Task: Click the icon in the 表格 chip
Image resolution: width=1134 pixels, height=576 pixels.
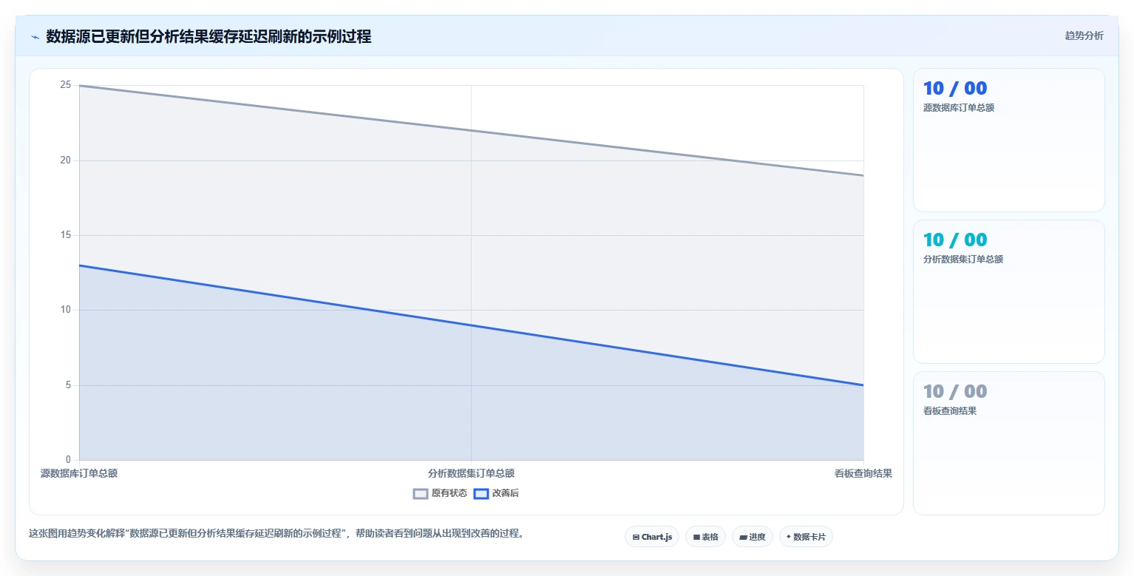Action: [696, 538]
